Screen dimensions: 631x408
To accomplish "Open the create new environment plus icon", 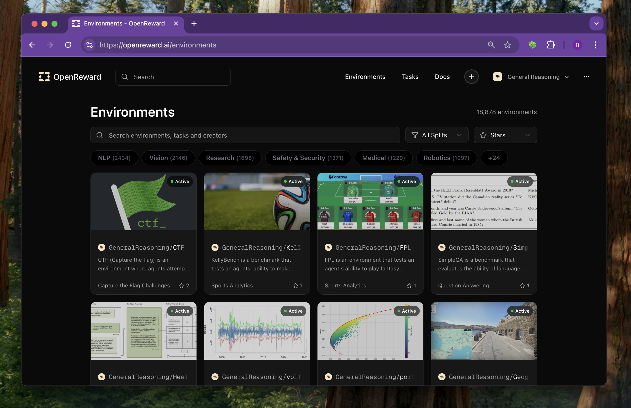I will click(471, 77).
